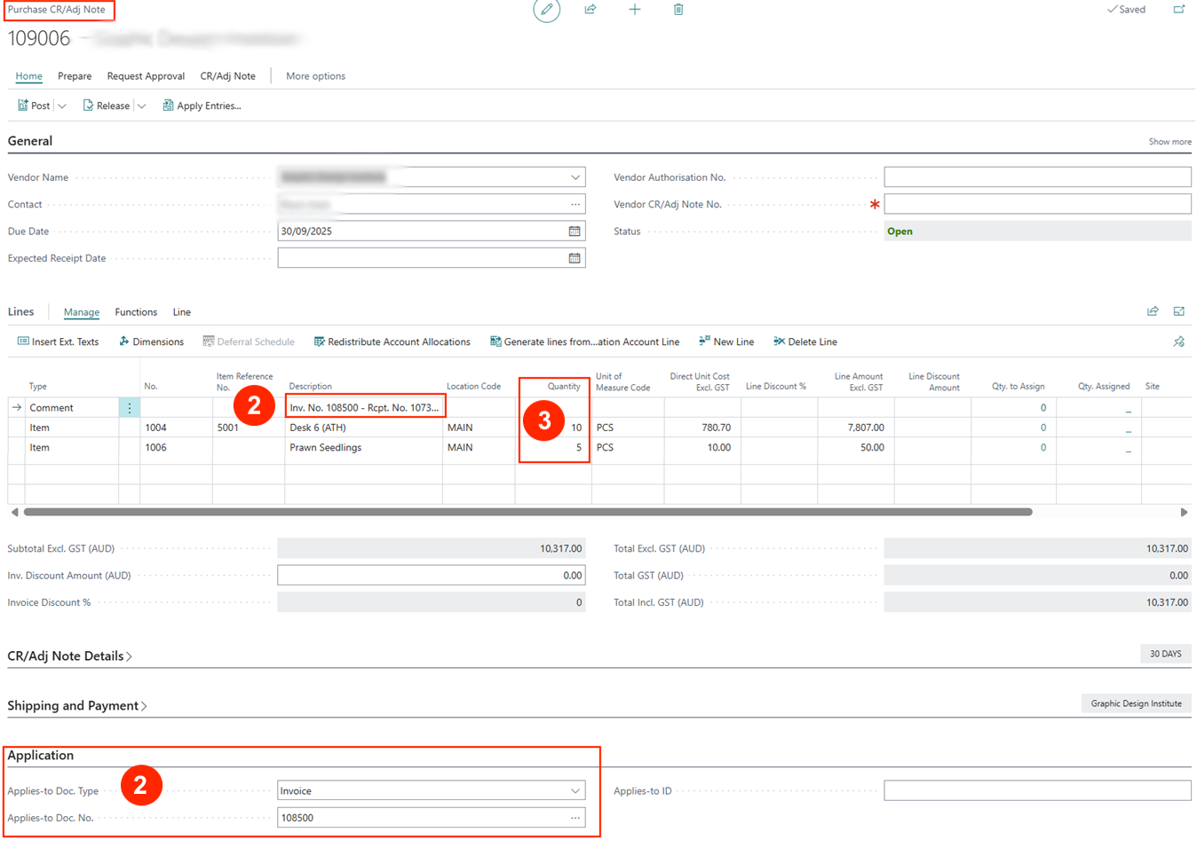Switch to the Prepare tab
The width and height of the screenshot is (1197, 848).
tap(75, 76)
